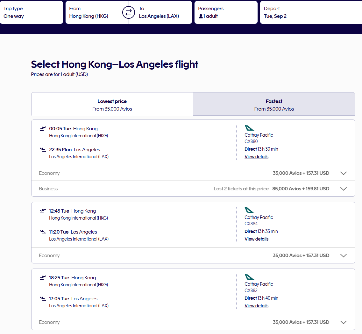This screenshot has width=362, height=334.
Task: Click the takeoff icon beside 18:25 Tue
Action: 43,277
